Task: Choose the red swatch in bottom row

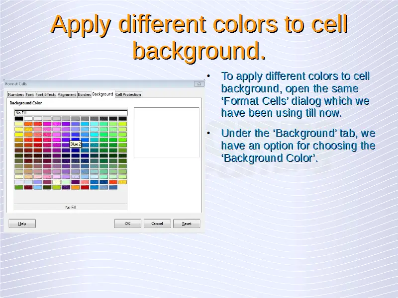Action: click(85, 187)
